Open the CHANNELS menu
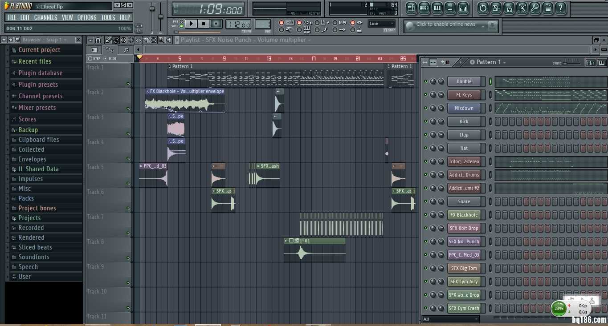The image size is (608, 326). [x=46, y=17]
